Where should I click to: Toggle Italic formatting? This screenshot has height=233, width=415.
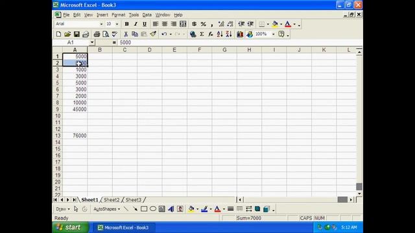coord(136,24)
